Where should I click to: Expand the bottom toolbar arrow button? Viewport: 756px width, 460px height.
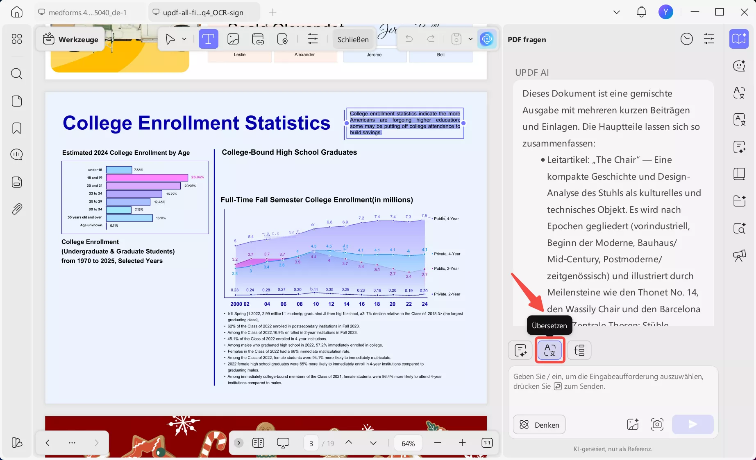pos(239,443)
